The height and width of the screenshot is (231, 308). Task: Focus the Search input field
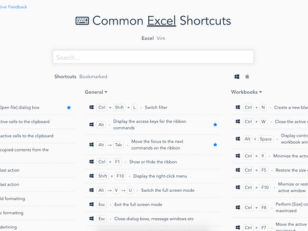coord(153,57)
